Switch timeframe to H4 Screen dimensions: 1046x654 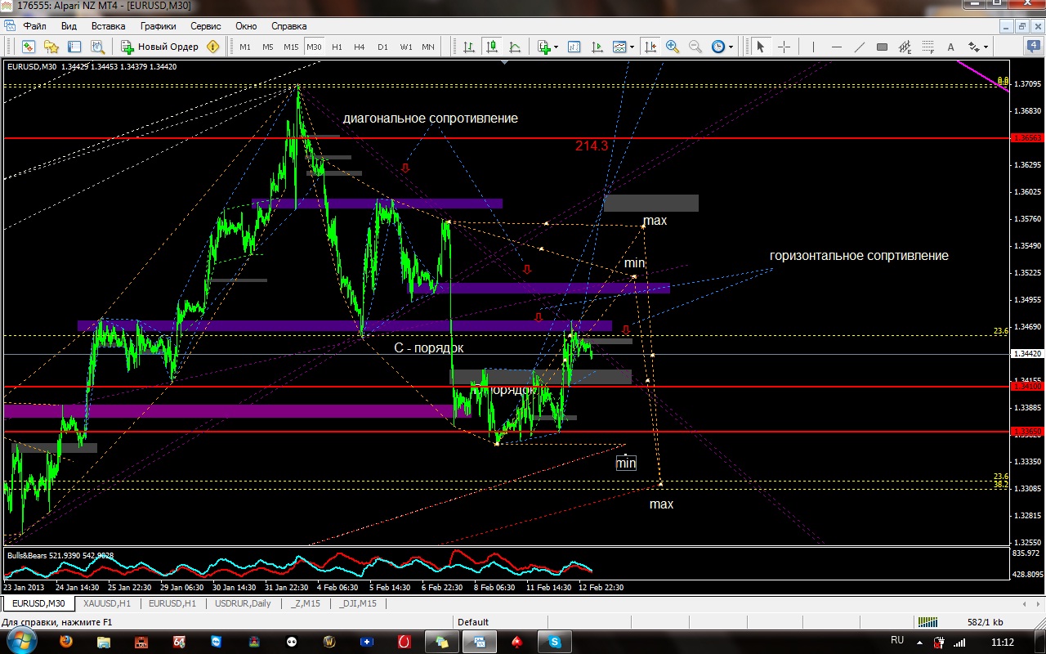360,47
